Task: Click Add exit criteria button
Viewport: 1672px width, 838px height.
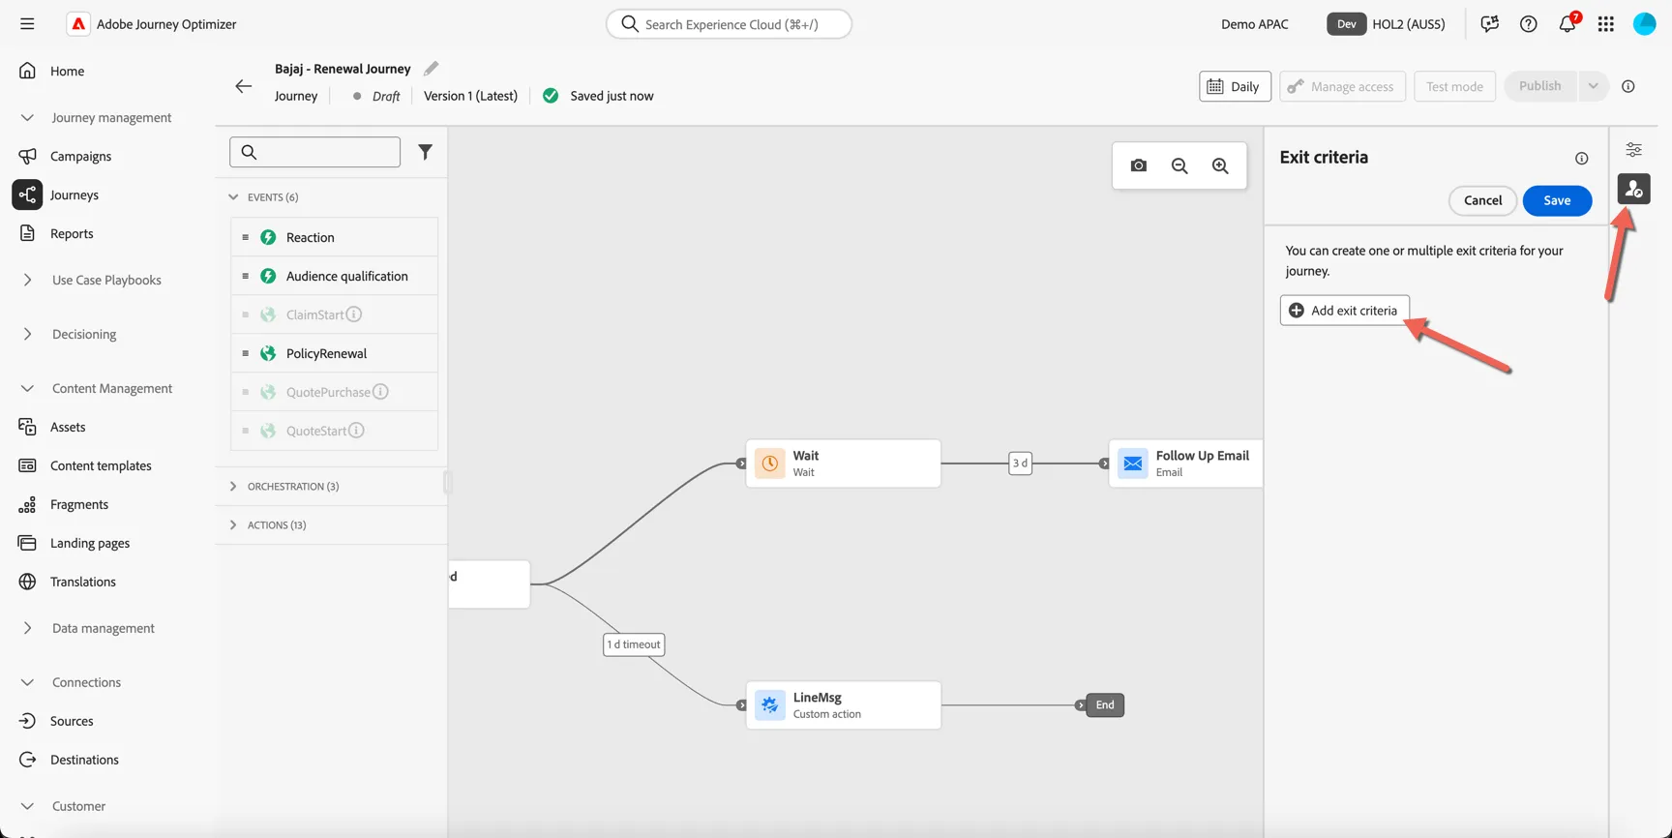Action: pyautogui.click(x=1344, y=310)
